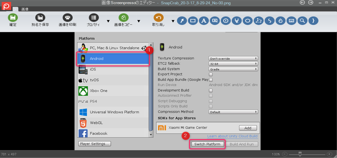Image resolution: width=337 pixels, height=158 pixels.
Task: Click the zoom out minus icon
Action: pos(284,154)
